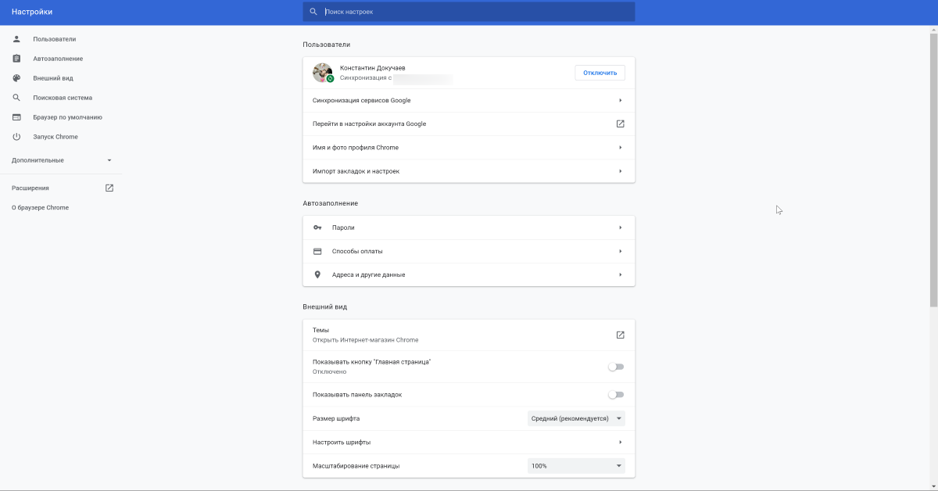Click the arrow in Настроить шрифты row
Screen dimensions: 938x491
point(620,442)
